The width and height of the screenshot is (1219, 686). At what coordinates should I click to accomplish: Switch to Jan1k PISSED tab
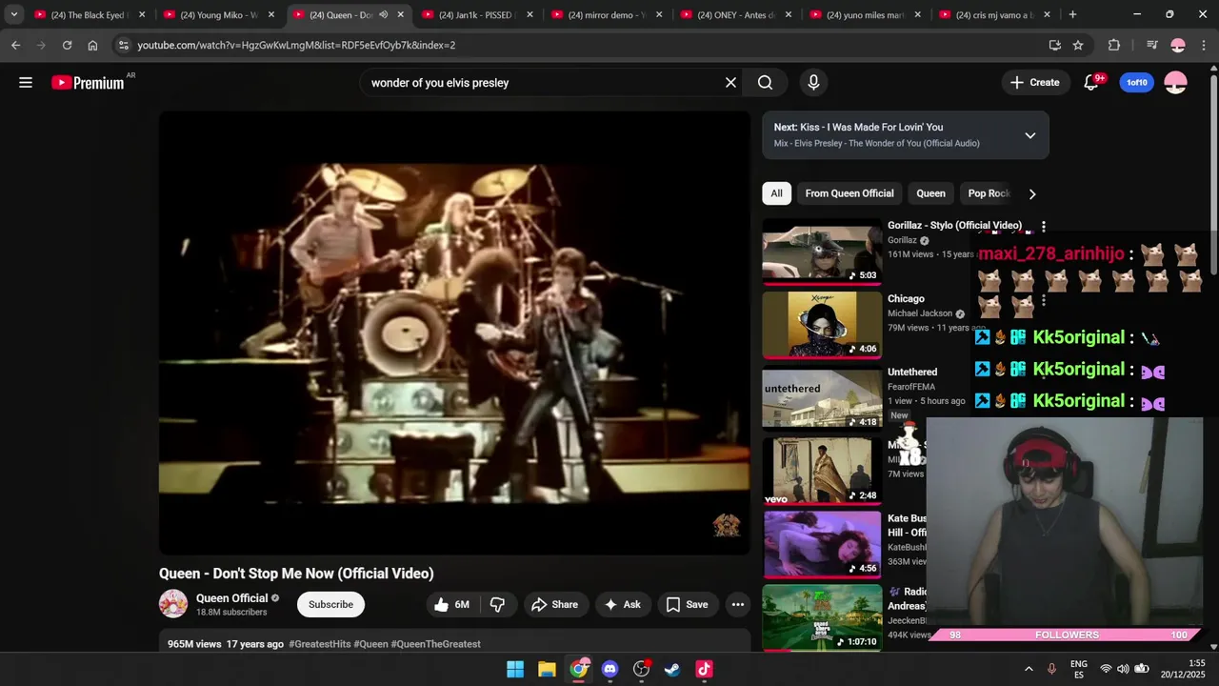pos(476,15)
